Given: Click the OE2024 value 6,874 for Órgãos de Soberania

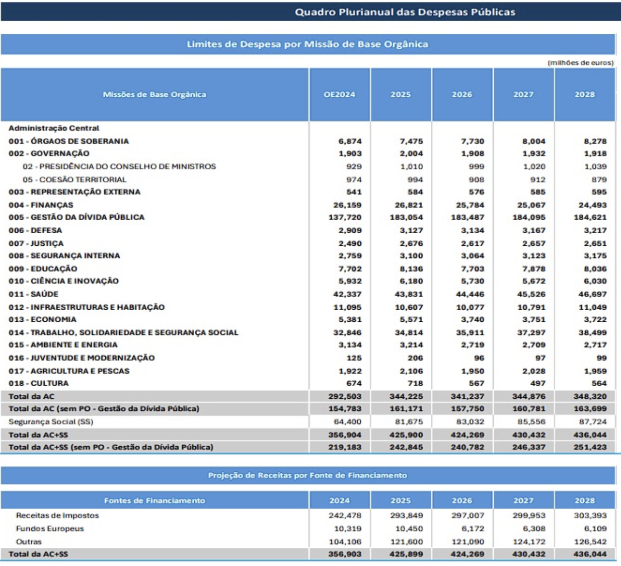Looking at the screenshot, I should [350, 141].
